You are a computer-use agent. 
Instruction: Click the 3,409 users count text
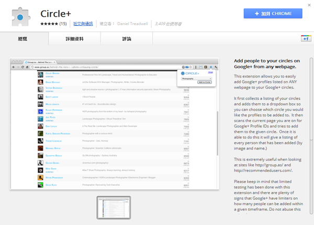click(168, 24)
